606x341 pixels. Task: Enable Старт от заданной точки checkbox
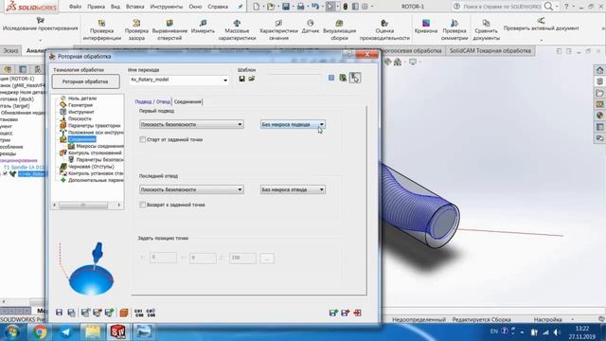143,139
